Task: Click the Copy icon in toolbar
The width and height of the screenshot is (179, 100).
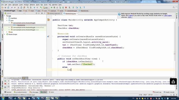Action: pyautogui.click(x=21, y=7)
